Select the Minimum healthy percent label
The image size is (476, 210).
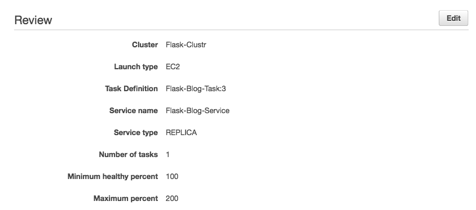[x=113, y=176]
